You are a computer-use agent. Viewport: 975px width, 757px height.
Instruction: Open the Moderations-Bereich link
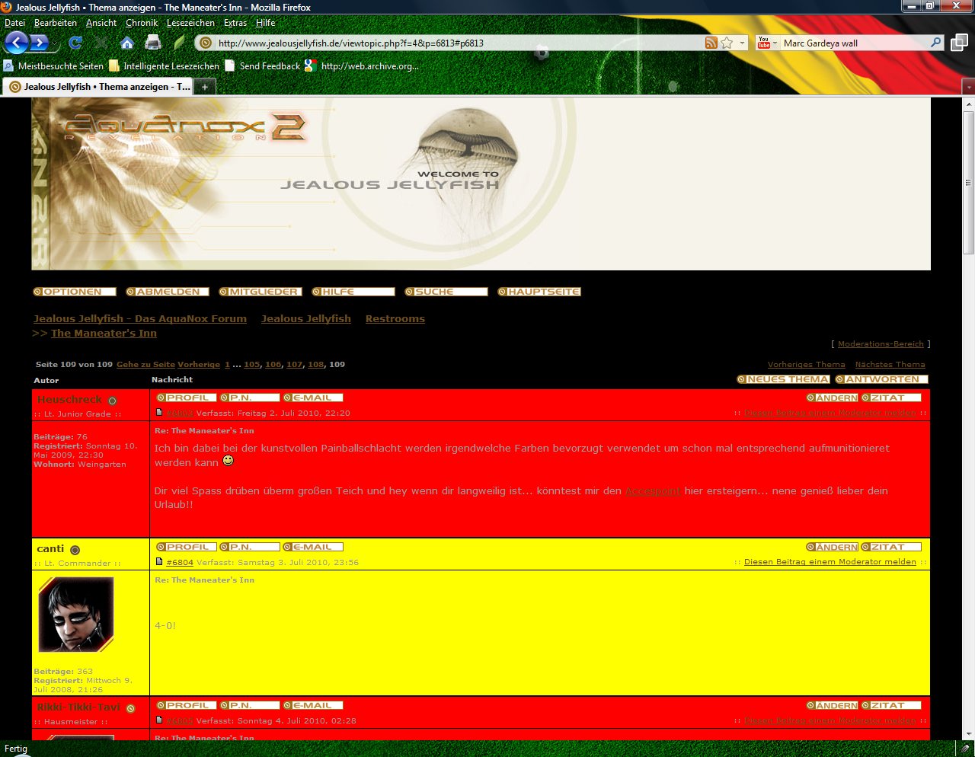click(881, 344)
